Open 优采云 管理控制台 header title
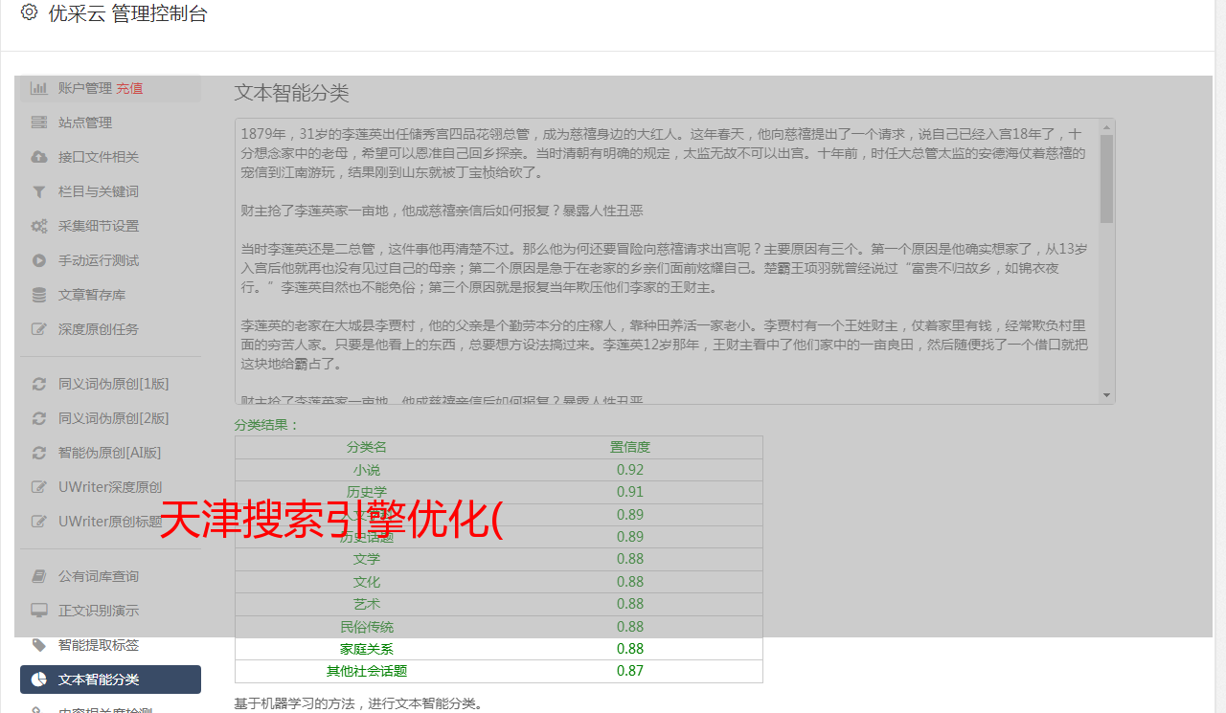The image size is (1226, 713). click(127, 13)
